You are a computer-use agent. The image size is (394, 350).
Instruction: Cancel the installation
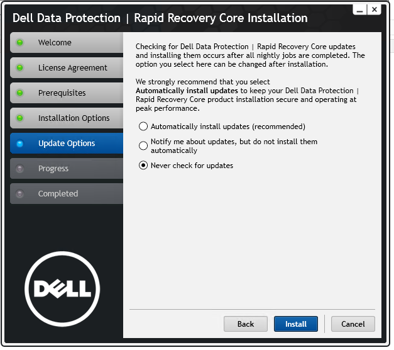tap(353, 324)
